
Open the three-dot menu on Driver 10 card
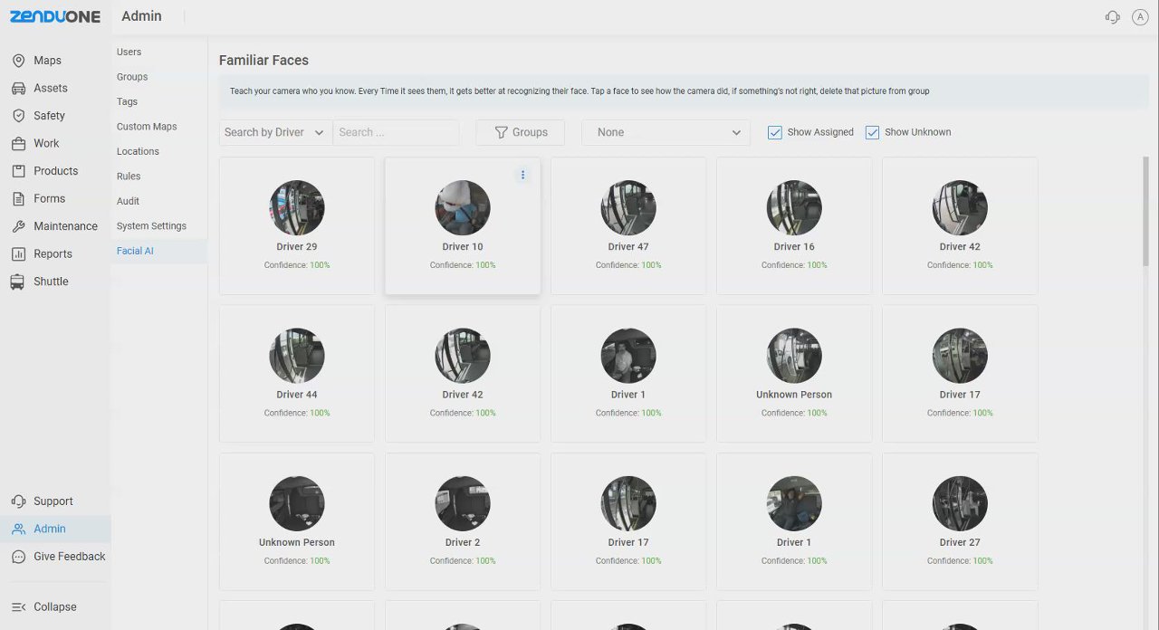(522, 175)
